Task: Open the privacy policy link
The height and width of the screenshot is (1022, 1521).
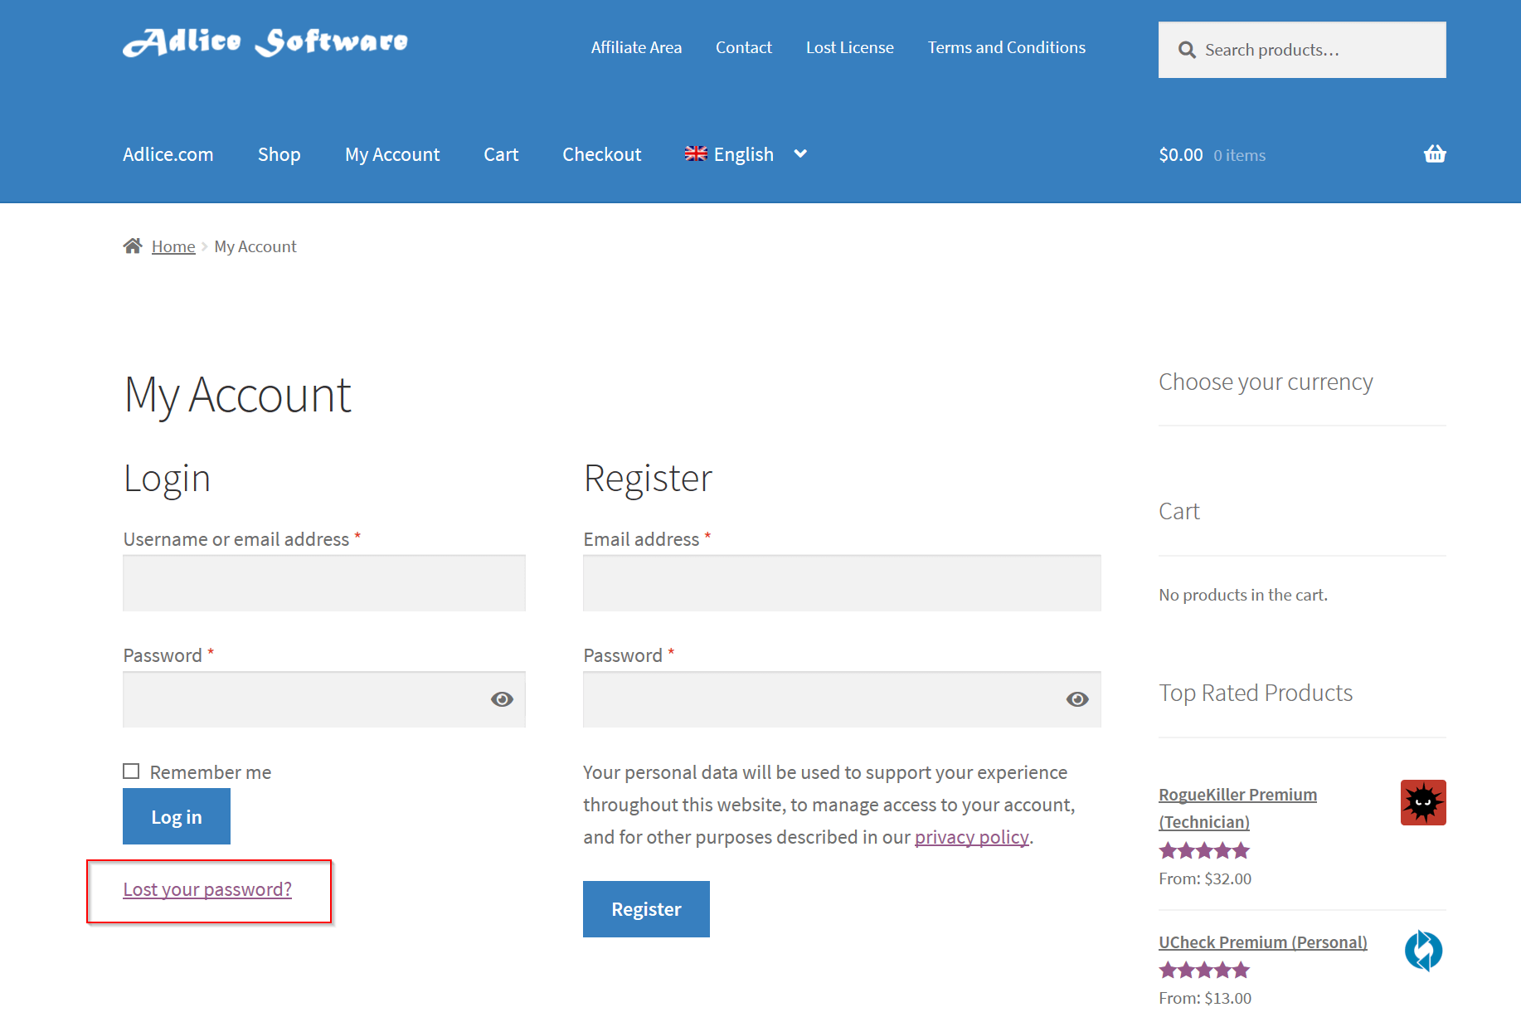Action: coord(971,837)
